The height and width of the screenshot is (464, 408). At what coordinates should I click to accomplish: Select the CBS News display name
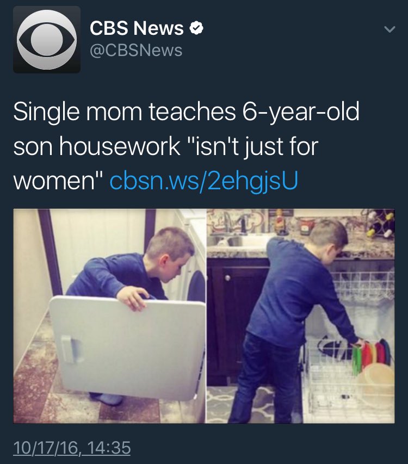tap(137, 28)
